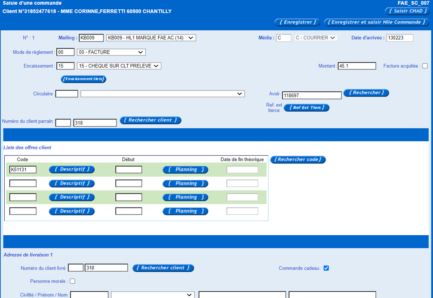Click the Enregistrer button
The width and height of the screenshot is (433, 298).
click(x=297, y=23)
